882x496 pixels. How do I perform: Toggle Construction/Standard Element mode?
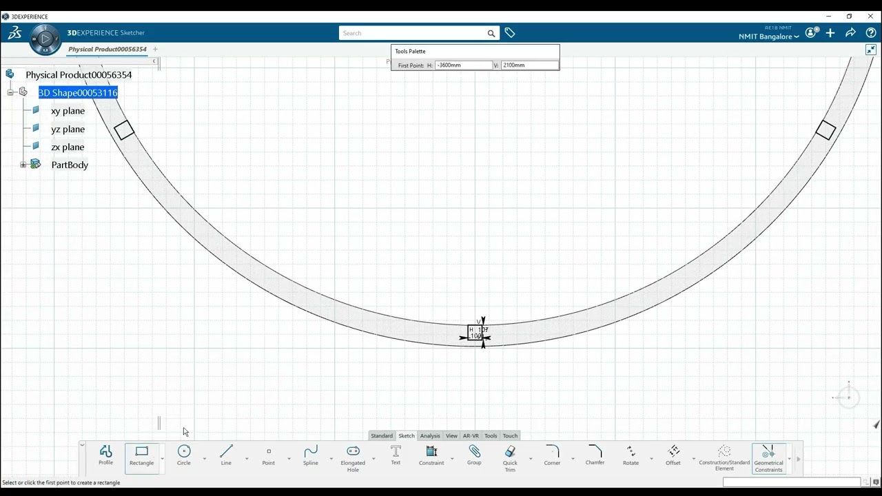point(724,458)
